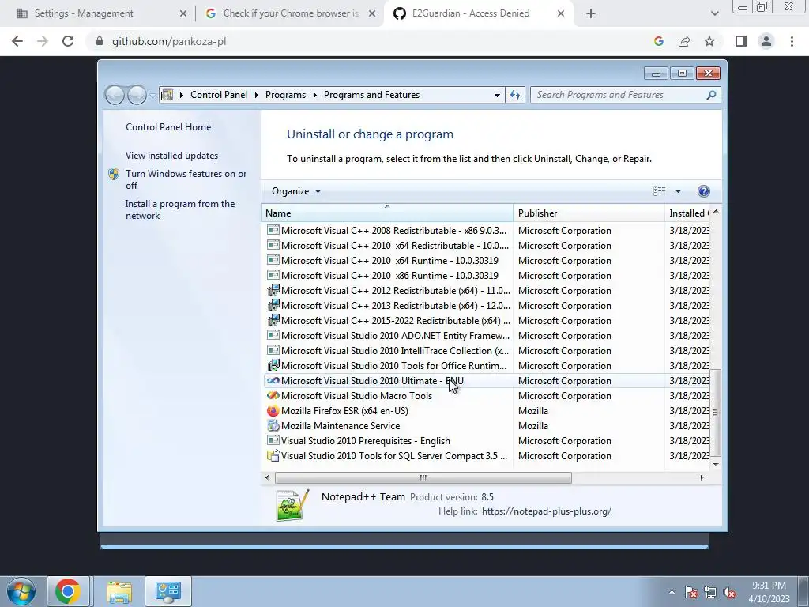Viewport: 809px width, 607px height.
Task: Select Microsoft Visual C++ 2010 x64 Runtime row
Action: [487, 261]
